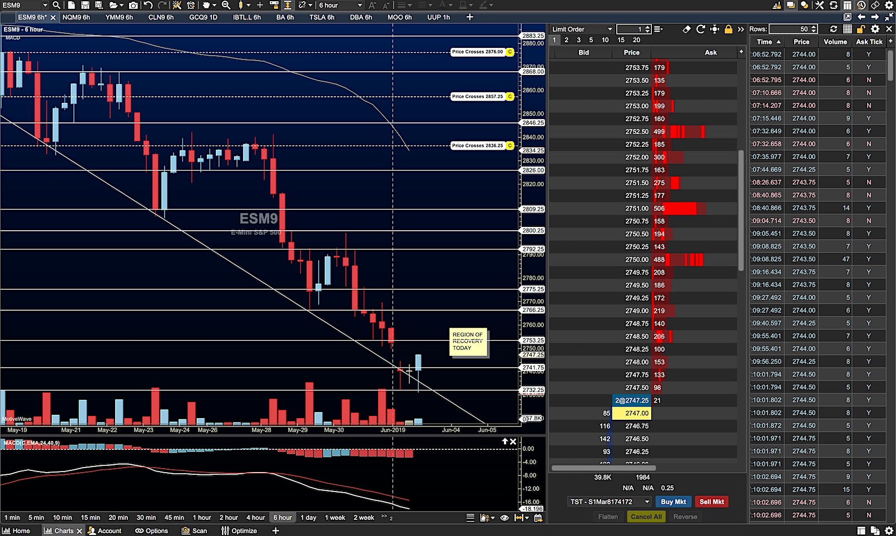The height and width of the screenshot is (536, 896).
Task: Select the hand pan tool
Action: [206, 5]
